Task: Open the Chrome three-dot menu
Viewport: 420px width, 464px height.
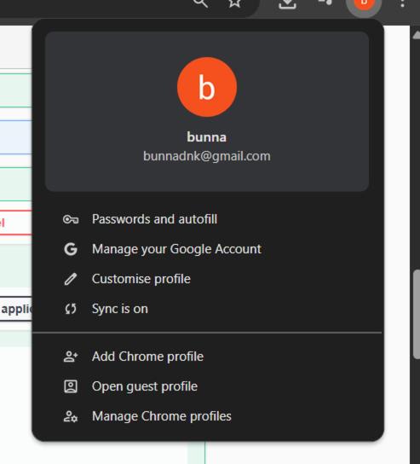Action: (402, 3)
